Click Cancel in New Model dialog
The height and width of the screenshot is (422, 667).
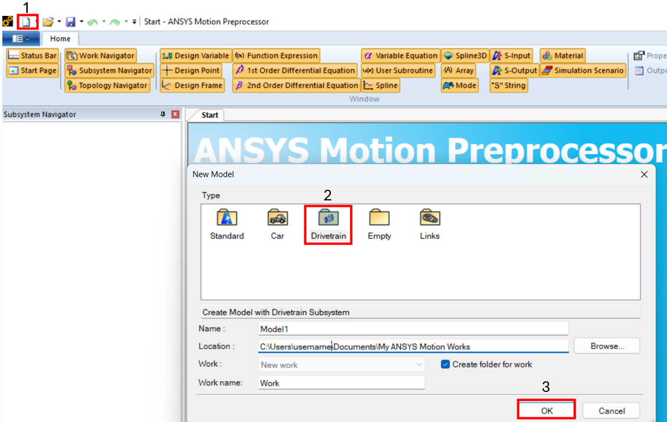coord(612,411)
